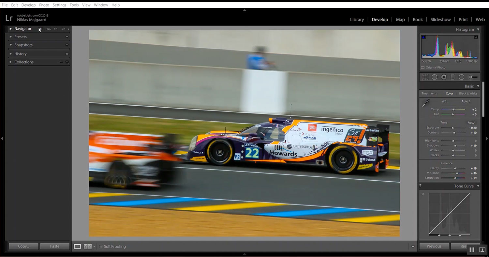Click the Tone Curve target adjustment icon
The image size is (489, 257).
click(x=423, y=194)
